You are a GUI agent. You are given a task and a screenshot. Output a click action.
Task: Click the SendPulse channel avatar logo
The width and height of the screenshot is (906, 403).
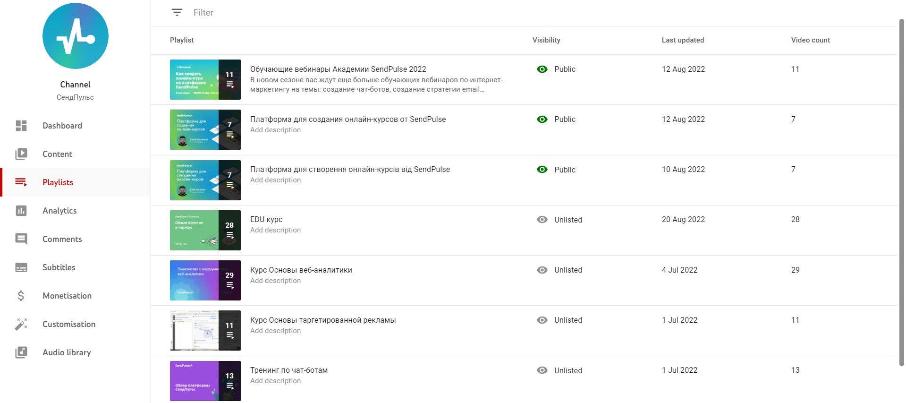[x=76, y=36]
